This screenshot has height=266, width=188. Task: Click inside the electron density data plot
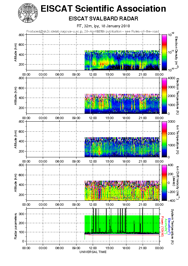point(122,60)
